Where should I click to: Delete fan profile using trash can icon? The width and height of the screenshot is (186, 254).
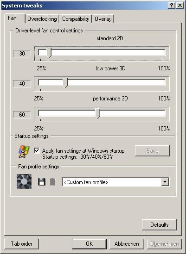click(52, 182)
